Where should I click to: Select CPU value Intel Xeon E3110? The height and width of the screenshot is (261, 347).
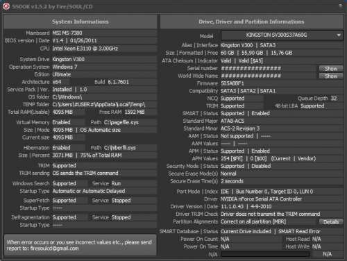coord(85,49)
